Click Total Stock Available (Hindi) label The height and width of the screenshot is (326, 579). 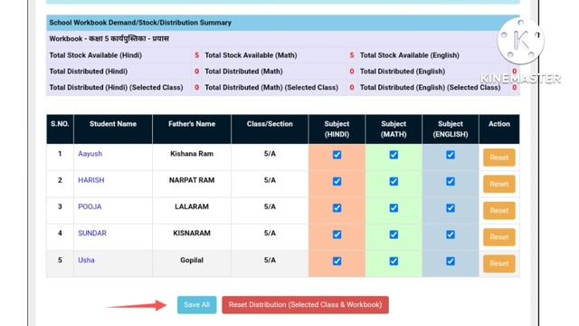(96, 55)
